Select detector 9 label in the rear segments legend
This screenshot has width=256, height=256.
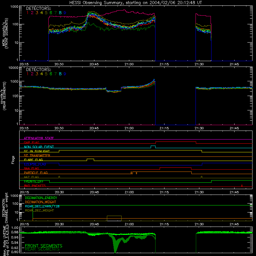(65, 74)
